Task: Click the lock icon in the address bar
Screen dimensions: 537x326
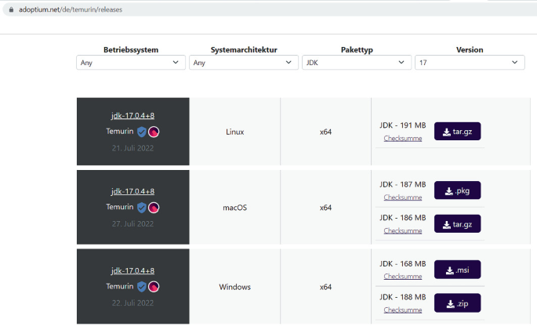Action: 11,10
